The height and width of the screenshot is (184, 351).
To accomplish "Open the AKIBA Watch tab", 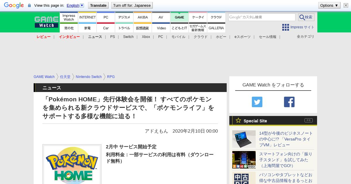I will click(x=143, y=17).
